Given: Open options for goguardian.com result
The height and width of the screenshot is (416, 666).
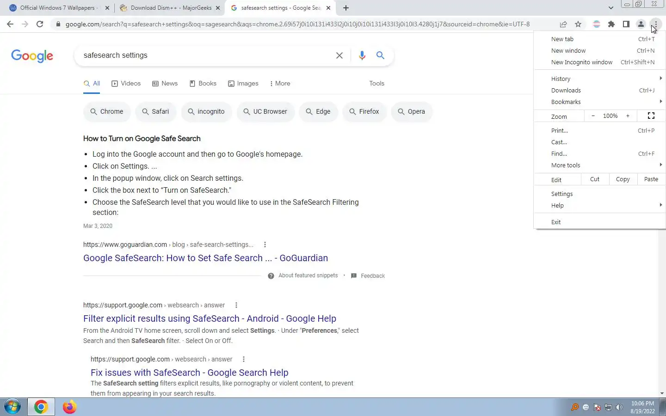Looking at the screenshot, I should point(265,245).
